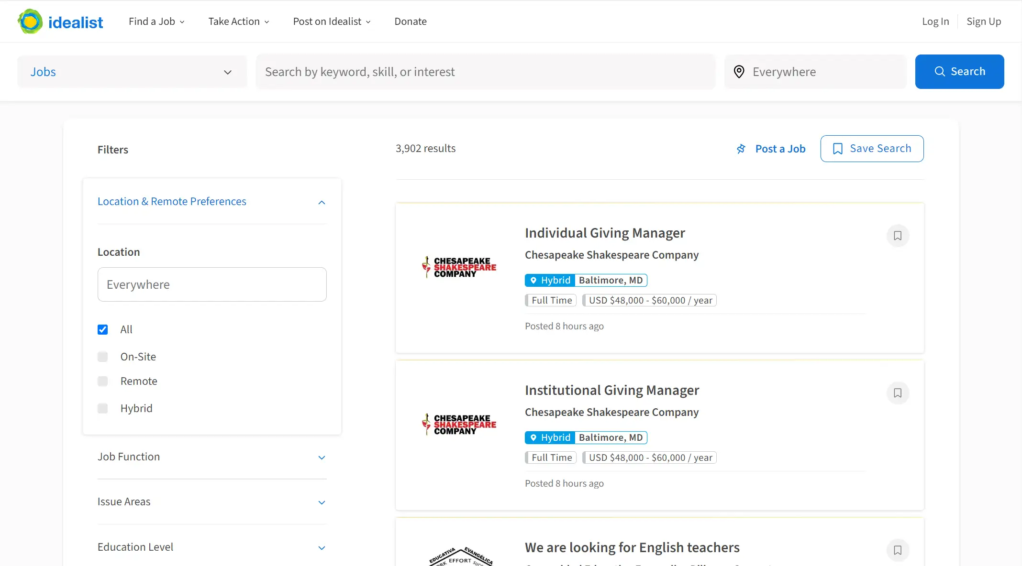Open the Individual Giving Manager job title

click(605, 233)
